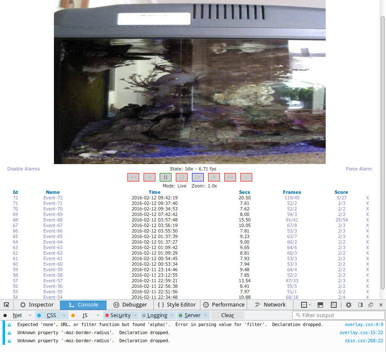Toggle the Security filter button

(x=118, y=315)
